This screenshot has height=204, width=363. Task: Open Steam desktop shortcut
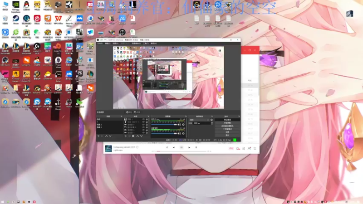tap(16, 19)
